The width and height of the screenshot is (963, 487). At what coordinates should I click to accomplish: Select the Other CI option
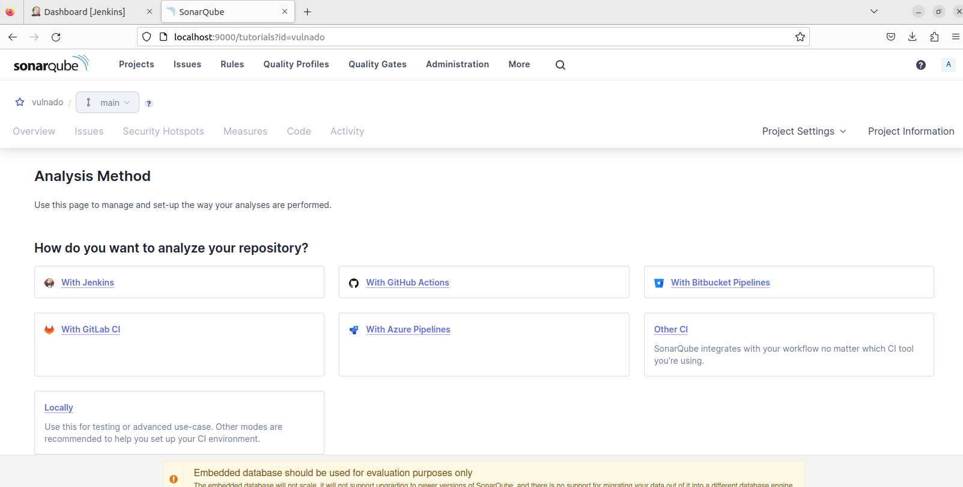click(x=671, y=329)
